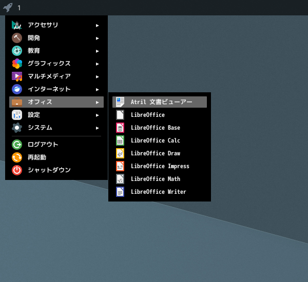Click the 設定 sliders icon
Viewport: 308px width, 282px height.
pos(17,115)
